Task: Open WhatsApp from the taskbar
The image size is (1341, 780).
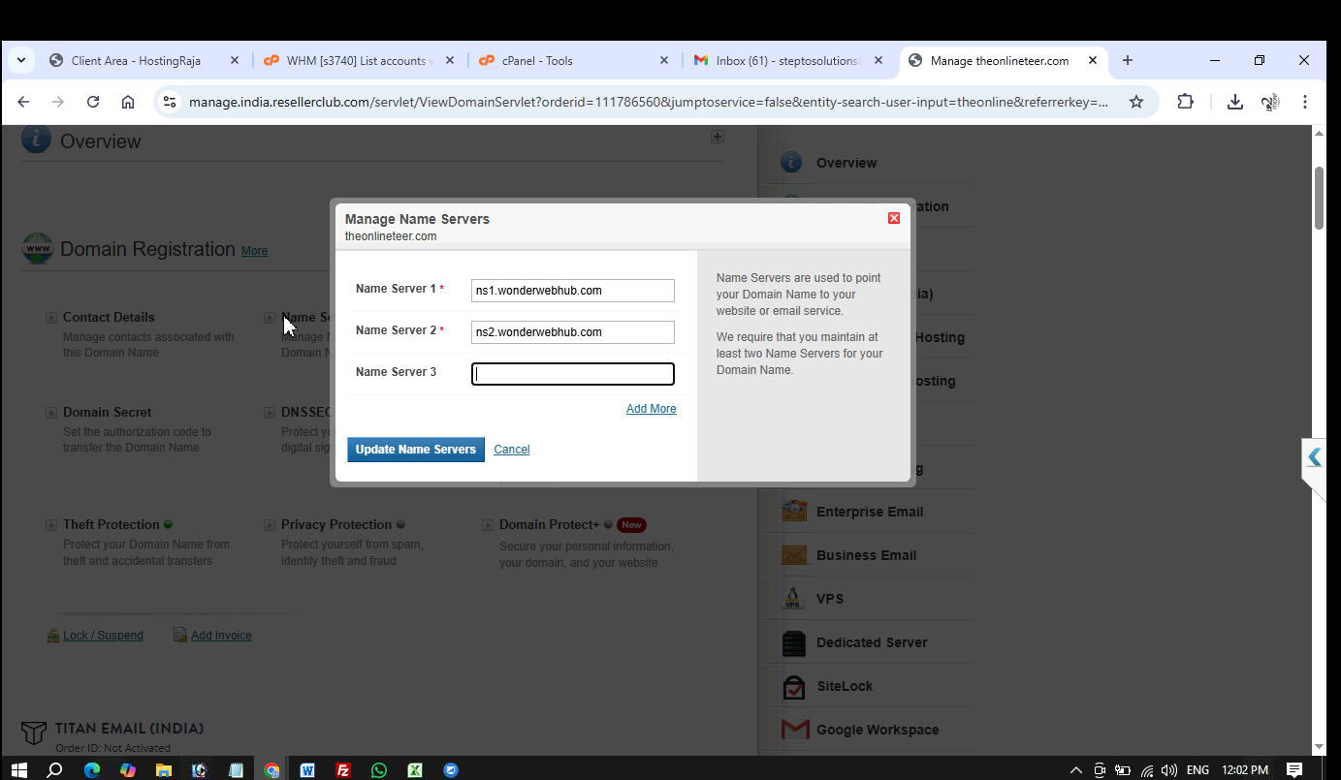Action: (x=379, y=770)
